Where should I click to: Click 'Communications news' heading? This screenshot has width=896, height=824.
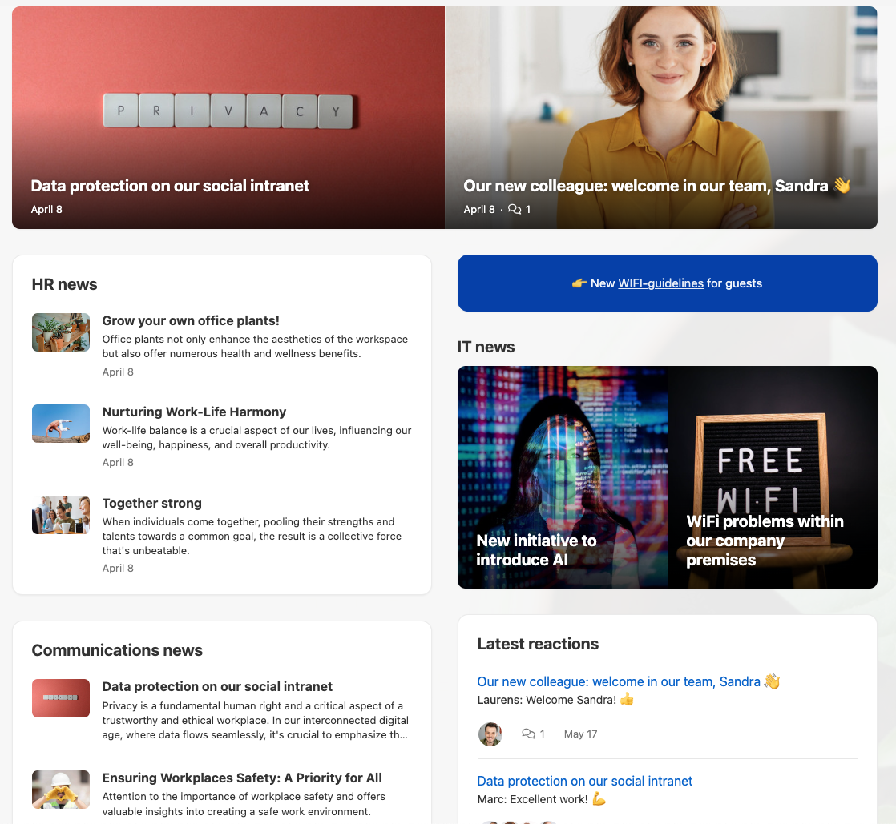(x=117, y=650)
